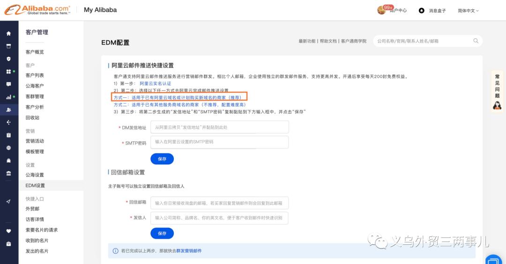
Task: Click 方式一 Aliyun domain option link
Action: [178, 97]
